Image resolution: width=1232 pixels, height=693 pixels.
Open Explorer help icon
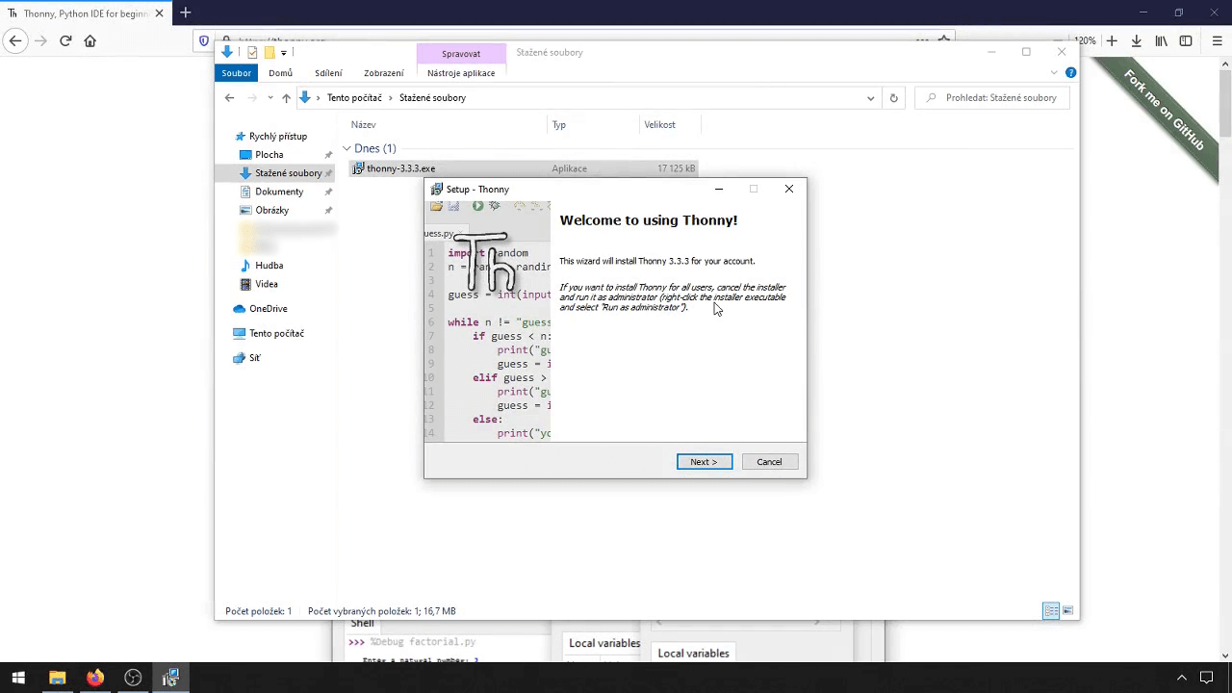[1070, 73]
